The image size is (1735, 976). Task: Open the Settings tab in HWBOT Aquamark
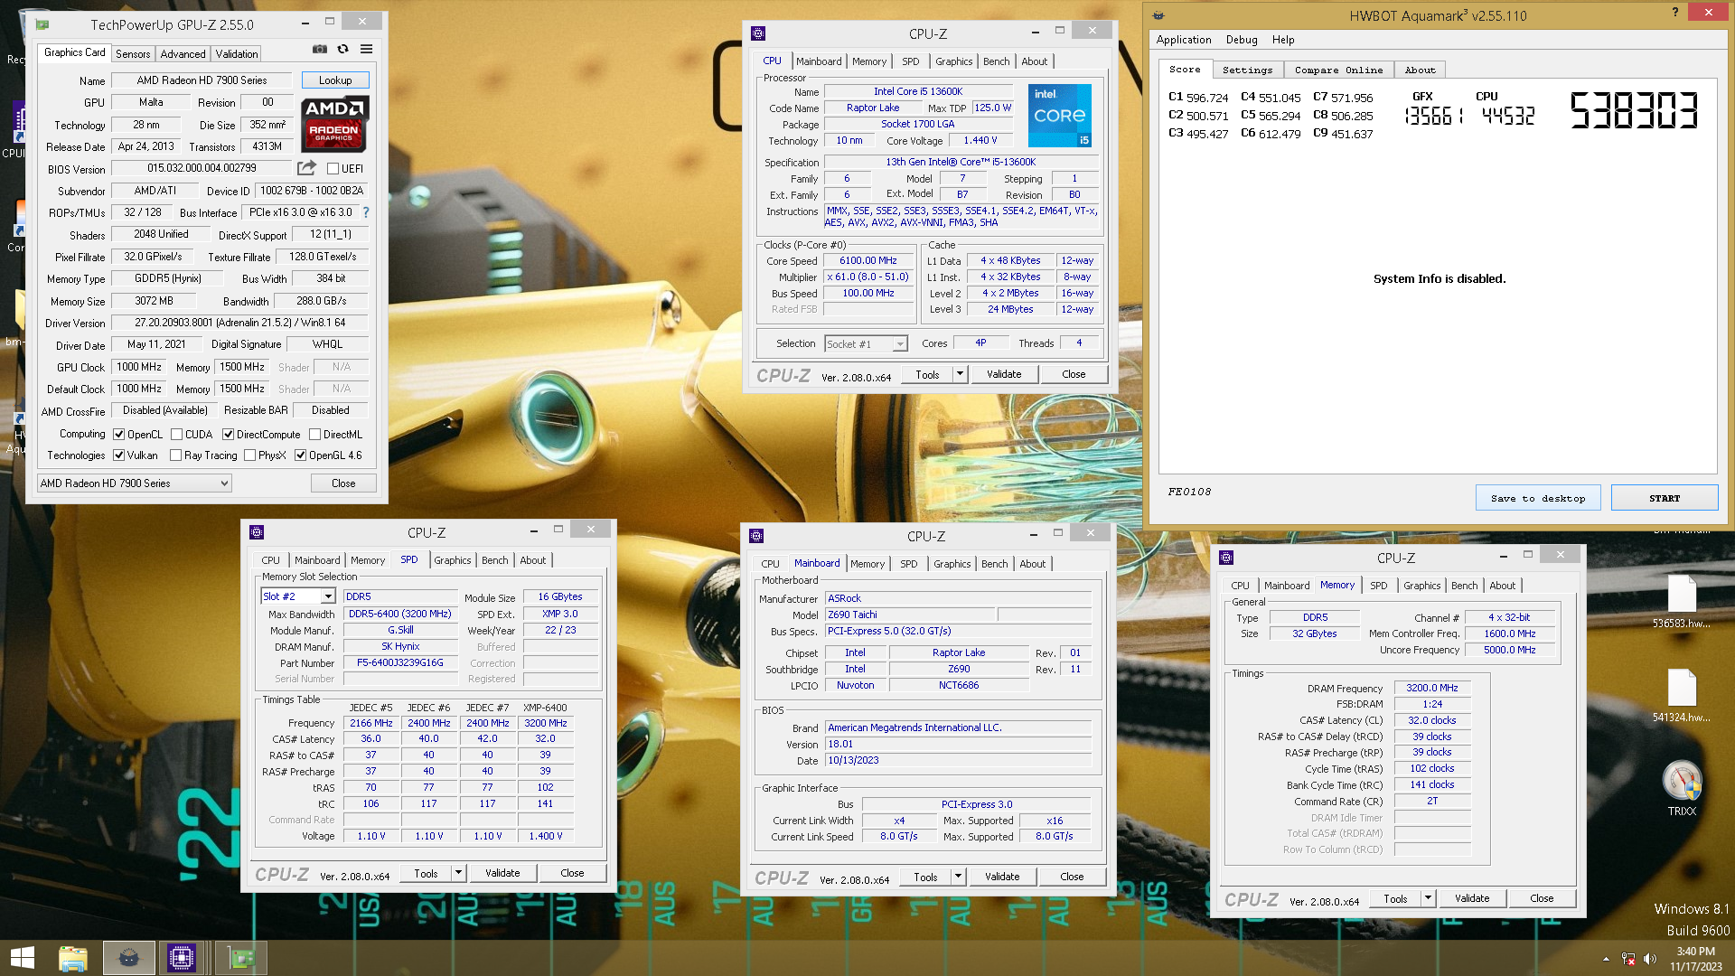coord(1247,70)
